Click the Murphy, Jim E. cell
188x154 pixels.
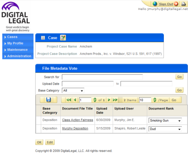click(125, 120)
